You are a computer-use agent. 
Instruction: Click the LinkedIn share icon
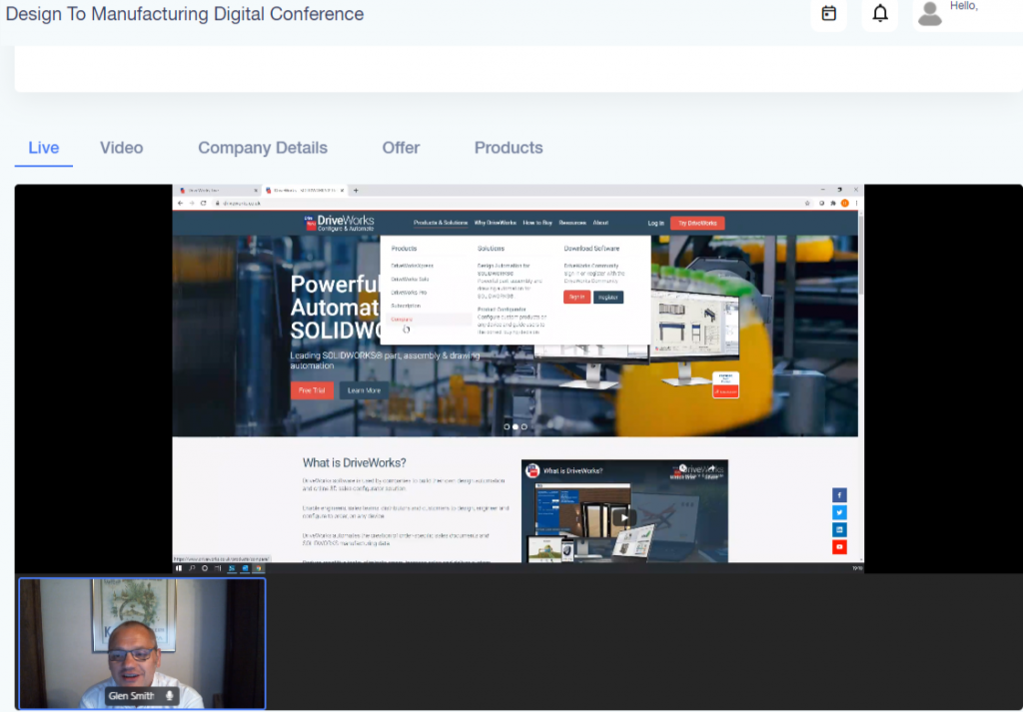(x=839, y=529)
